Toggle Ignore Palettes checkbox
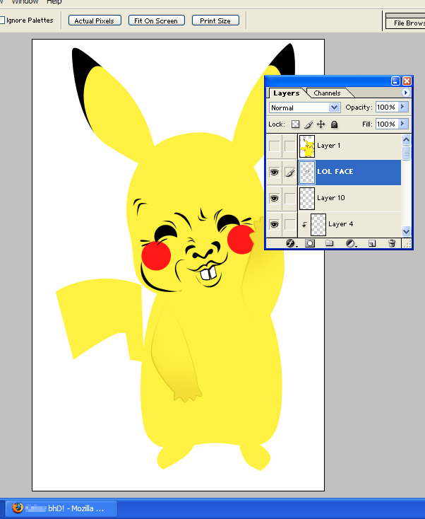Viewport: 425px width, 519px height. (2, 21)
